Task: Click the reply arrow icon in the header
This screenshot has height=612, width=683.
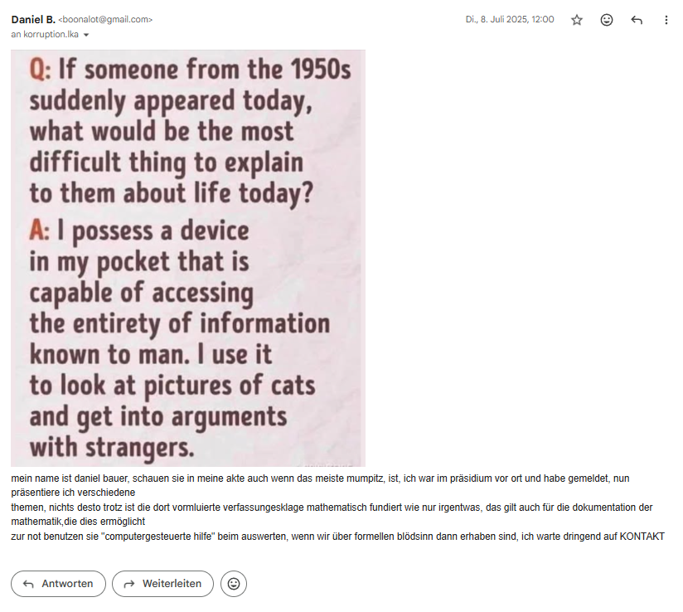Action: click(x=637, y=20)
